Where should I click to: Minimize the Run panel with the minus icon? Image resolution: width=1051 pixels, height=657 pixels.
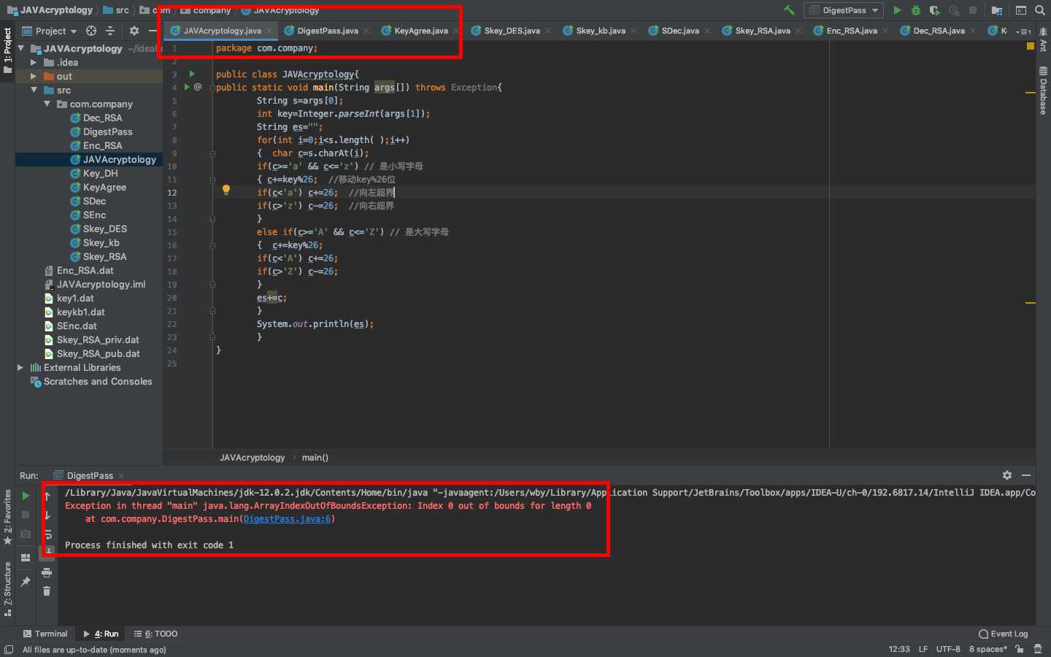click(1026, 475)
